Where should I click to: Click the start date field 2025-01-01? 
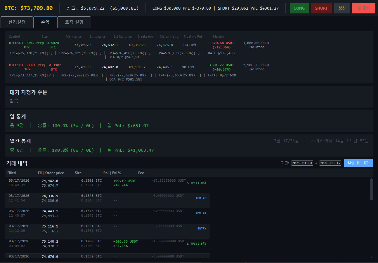pyautogui.click(x=302, y=163)
